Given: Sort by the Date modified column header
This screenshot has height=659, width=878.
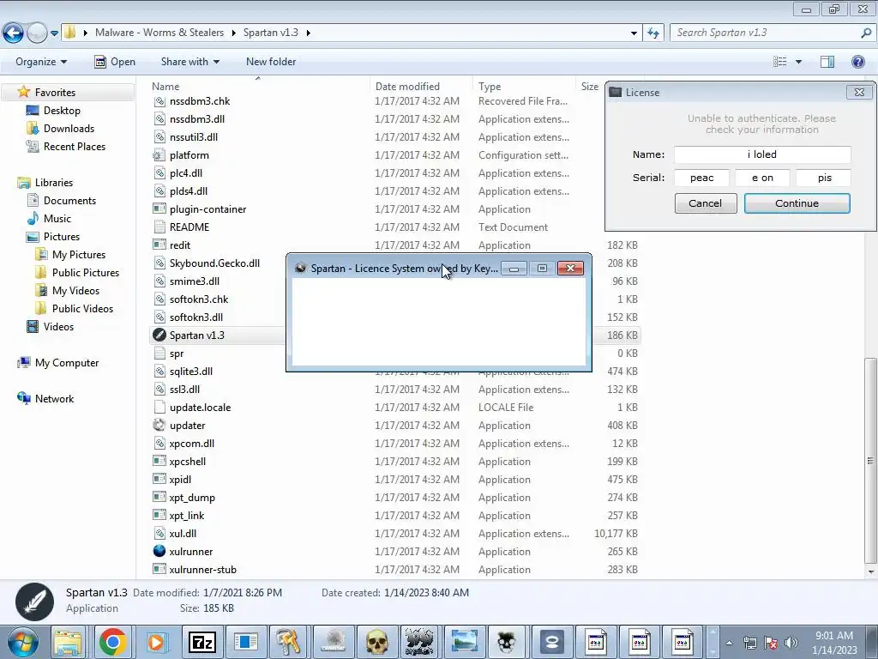Looking at the screenshot, I should [x=407, y=87].
